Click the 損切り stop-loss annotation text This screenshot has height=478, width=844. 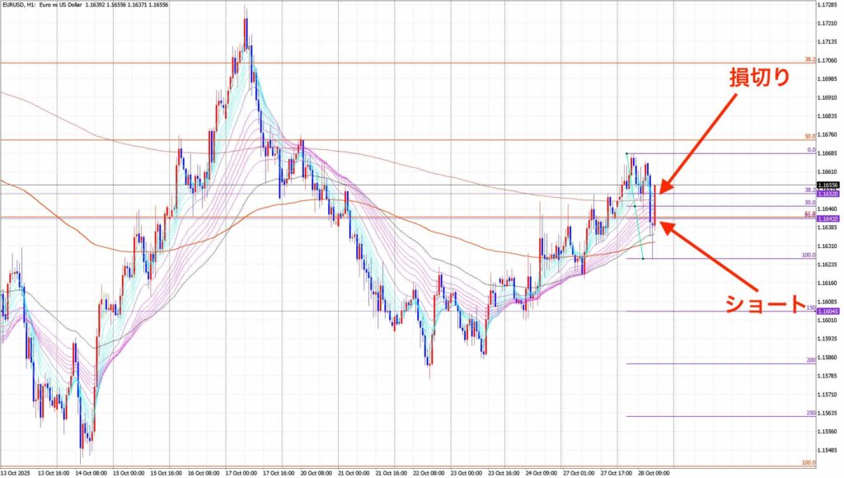point(759,77)
